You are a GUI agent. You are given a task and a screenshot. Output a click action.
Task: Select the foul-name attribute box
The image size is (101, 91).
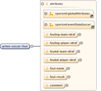[x=55, y=69]
